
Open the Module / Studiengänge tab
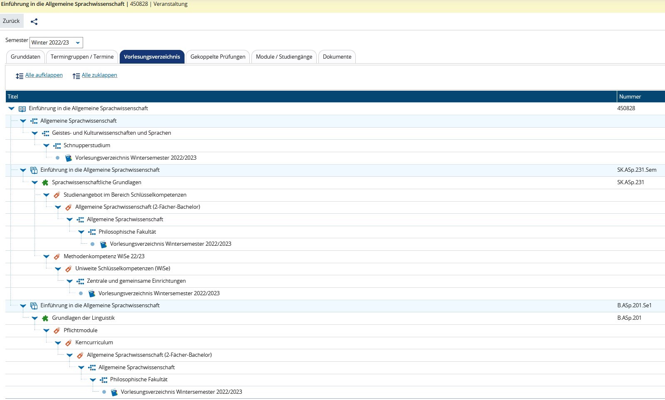click(284, 57)
